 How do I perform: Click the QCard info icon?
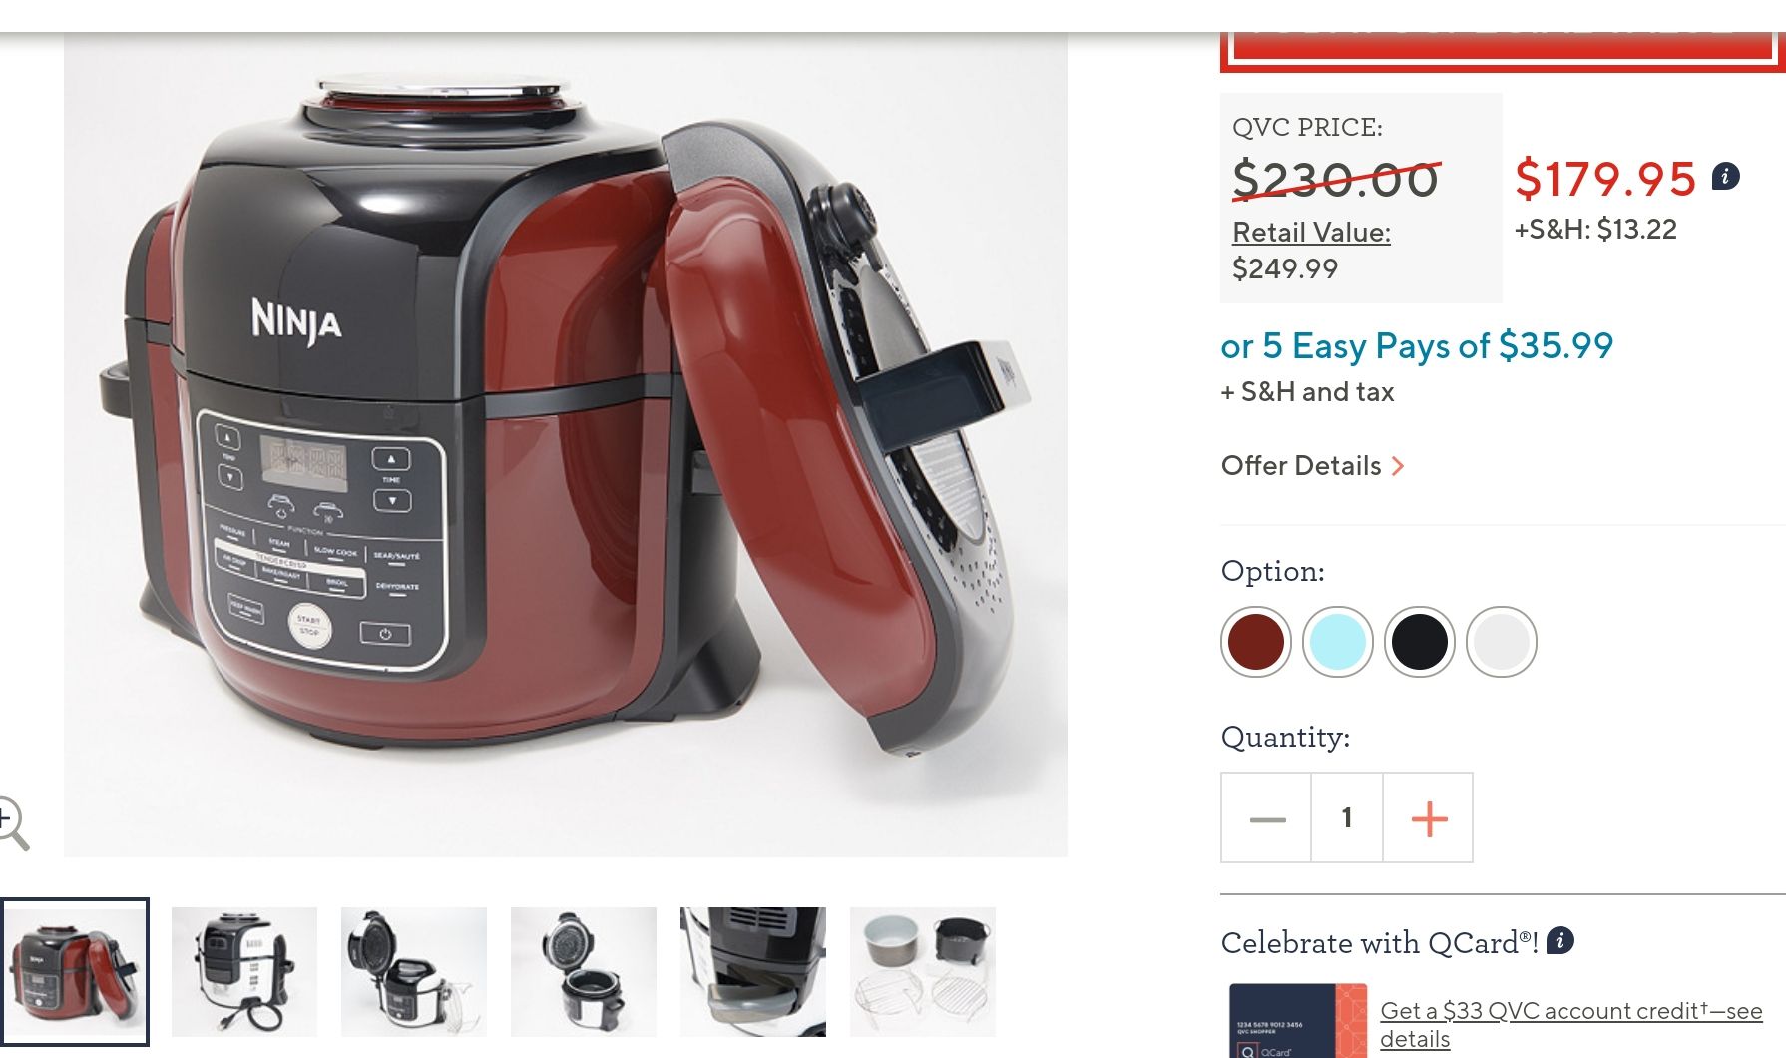tap(1561, 940)
